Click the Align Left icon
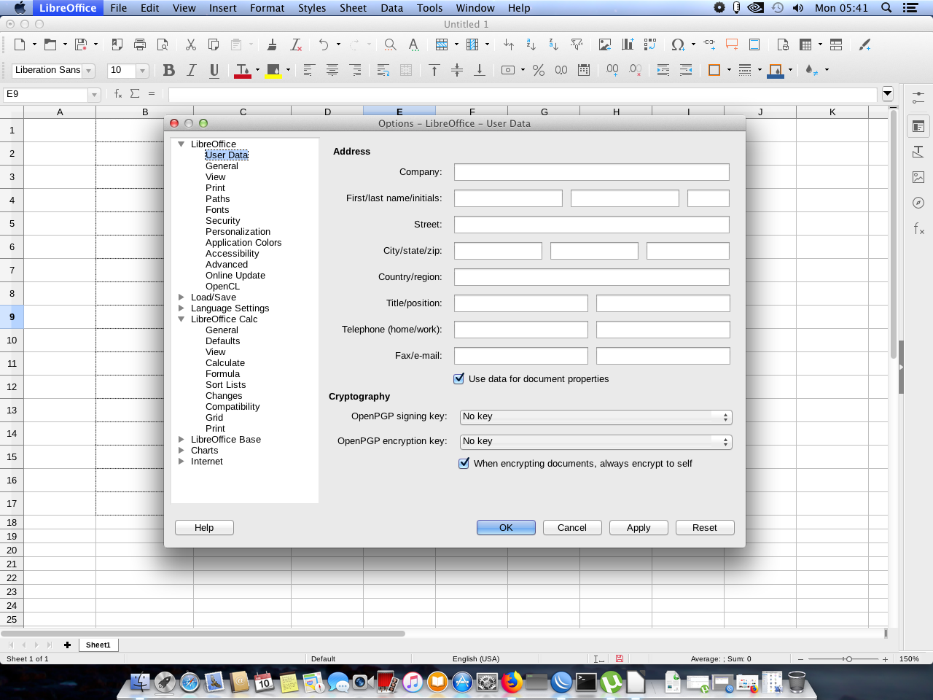The width and height of the screenshot is (933, 700). (309, 71)
